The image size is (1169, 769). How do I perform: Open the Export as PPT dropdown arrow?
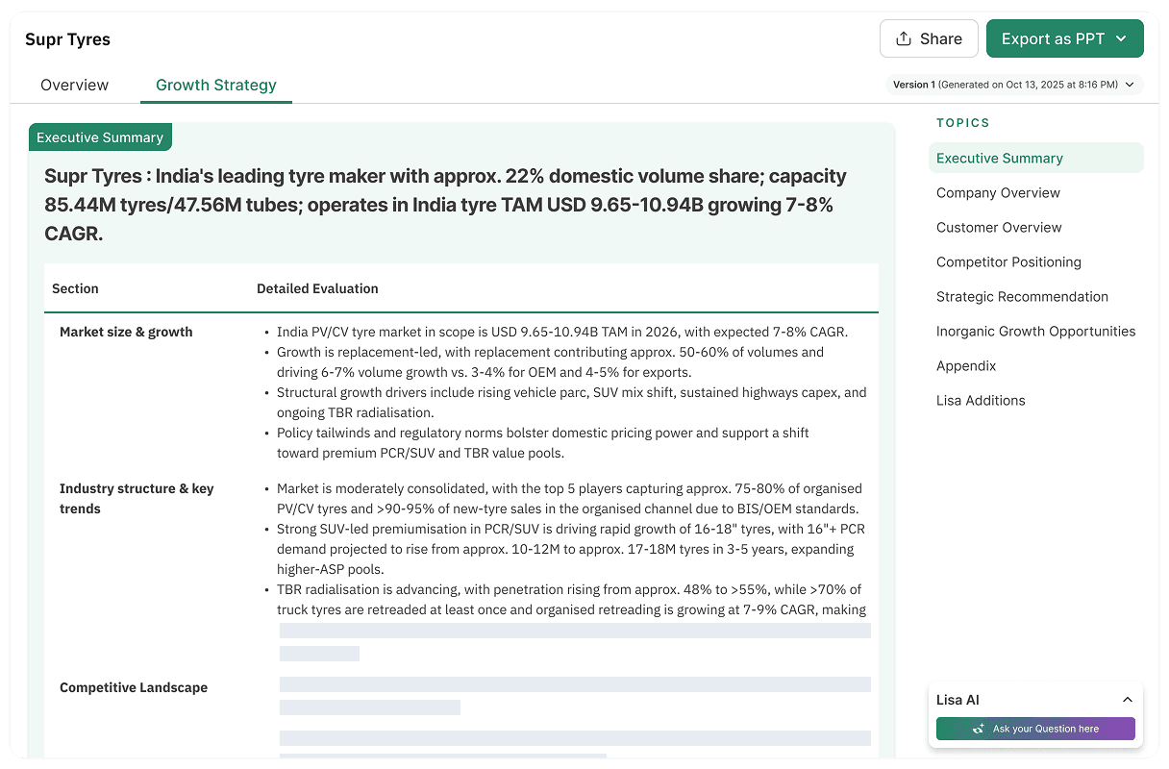[x=1121, y=38]
